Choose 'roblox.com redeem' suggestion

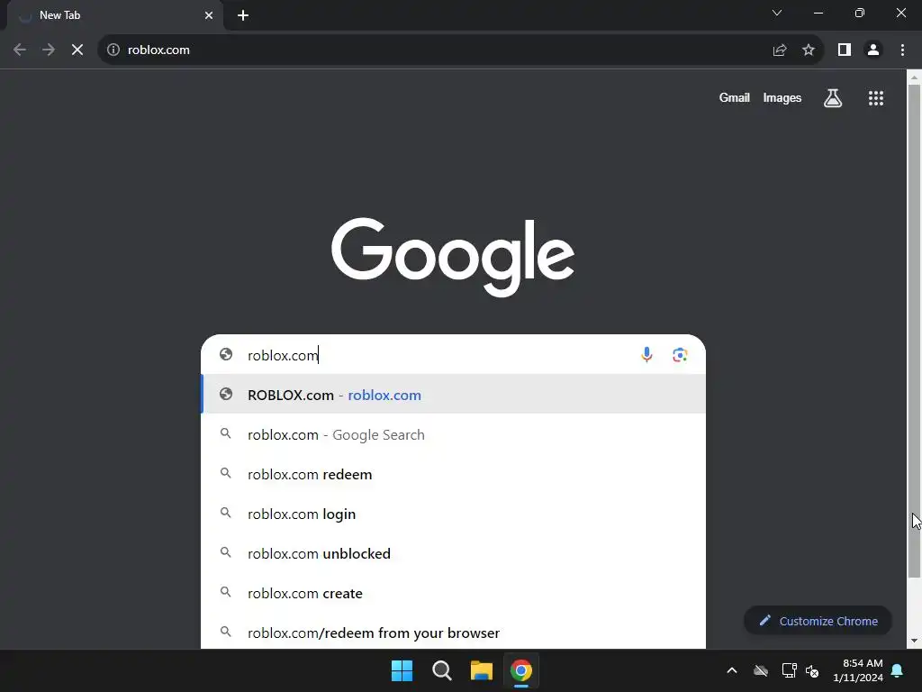(454, 474)
